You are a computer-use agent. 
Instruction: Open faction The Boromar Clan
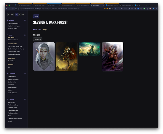13,113
